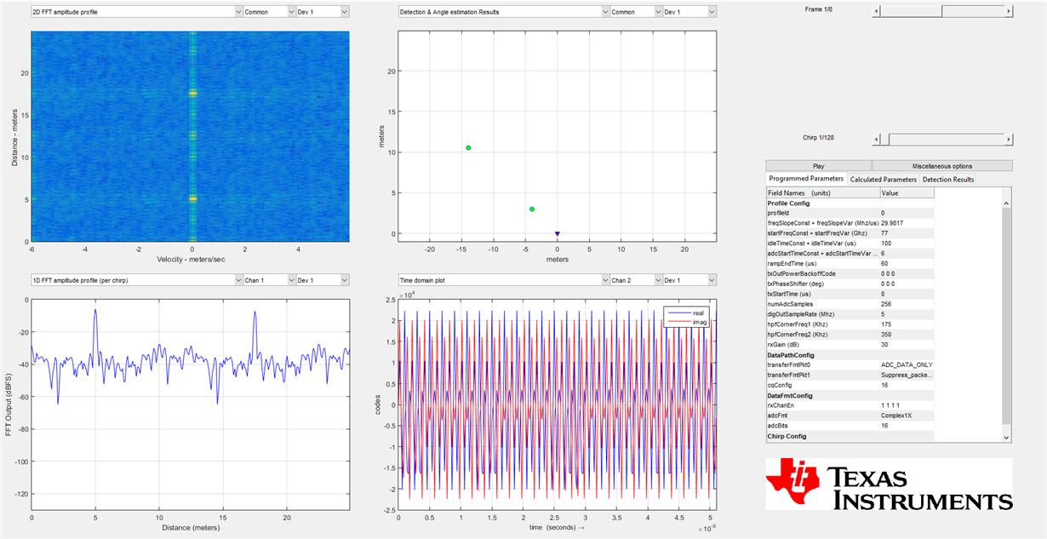Open the Dev 1 dropdown of the 1D FFT plot
This screenshot has height=539, width=1047.
point(322,279)
